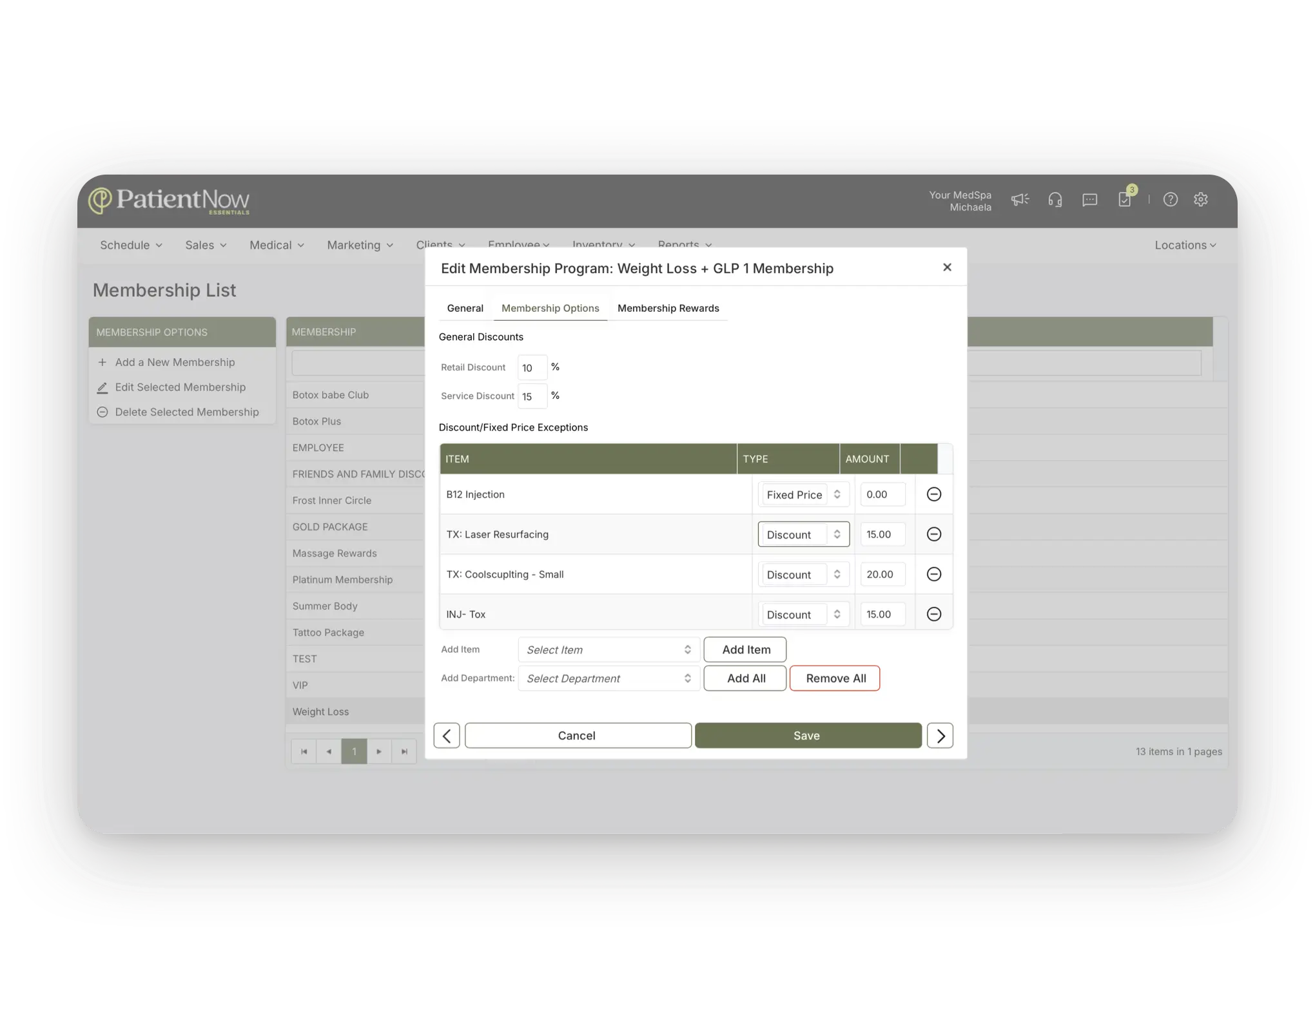The height and width of the screenshot is (1009, 1315).
Task: Open type dropdown for TX: Laser Resurfacing
Action: tap(803, 534)
